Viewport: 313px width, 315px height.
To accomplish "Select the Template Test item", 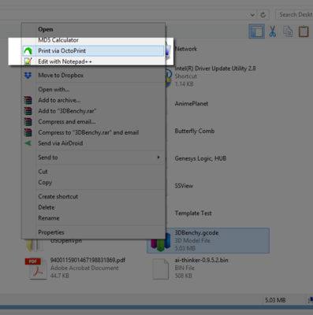I will click(193, 213).
